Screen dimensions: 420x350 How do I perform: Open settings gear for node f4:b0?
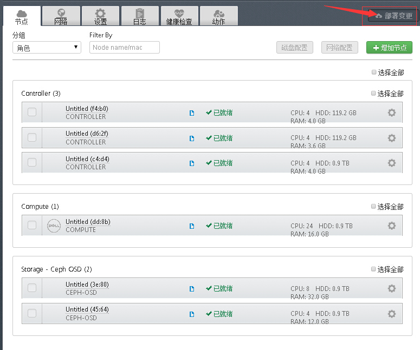[x=392, y=113]
